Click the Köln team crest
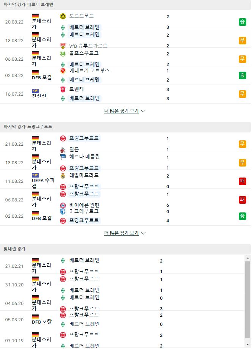Screen dimensions: 252x349 (63, 149)
